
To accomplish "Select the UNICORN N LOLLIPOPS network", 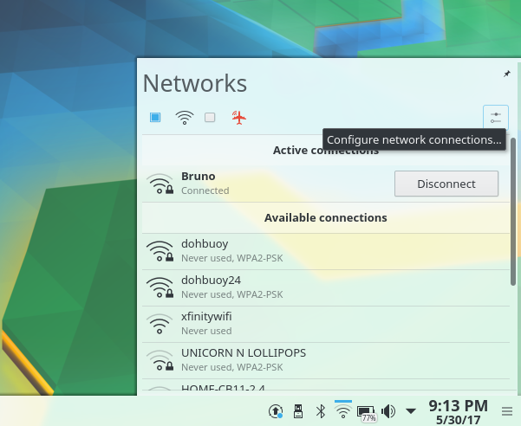I will click(x=321, y=359).
